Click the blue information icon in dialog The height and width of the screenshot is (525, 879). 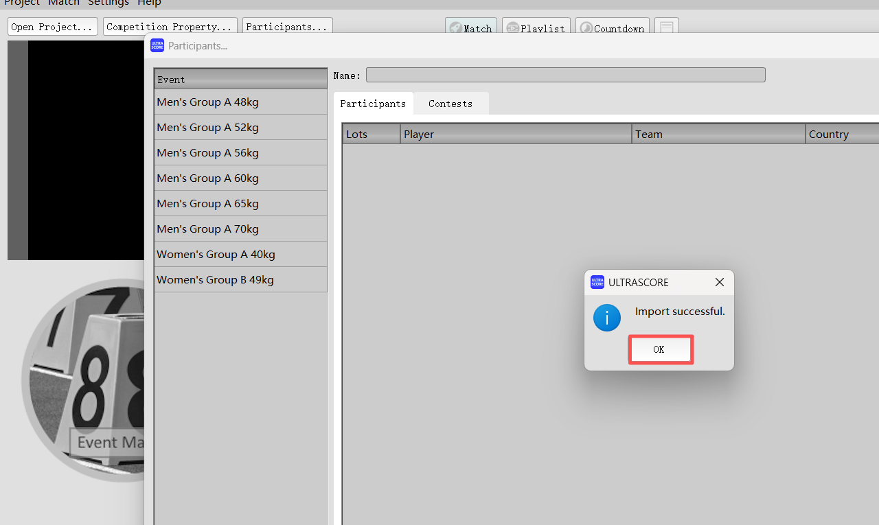coord(607,318)
